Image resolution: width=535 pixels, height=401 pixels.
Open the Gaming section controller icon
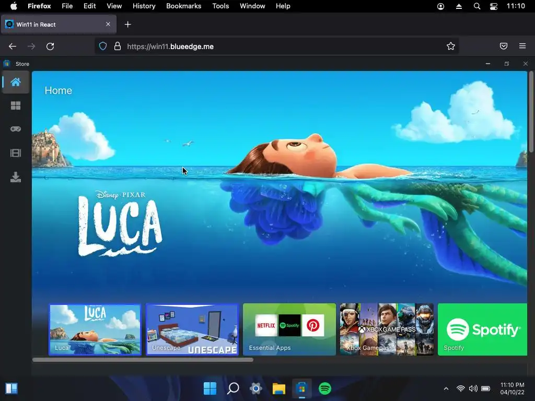click(x=15, y=129)
